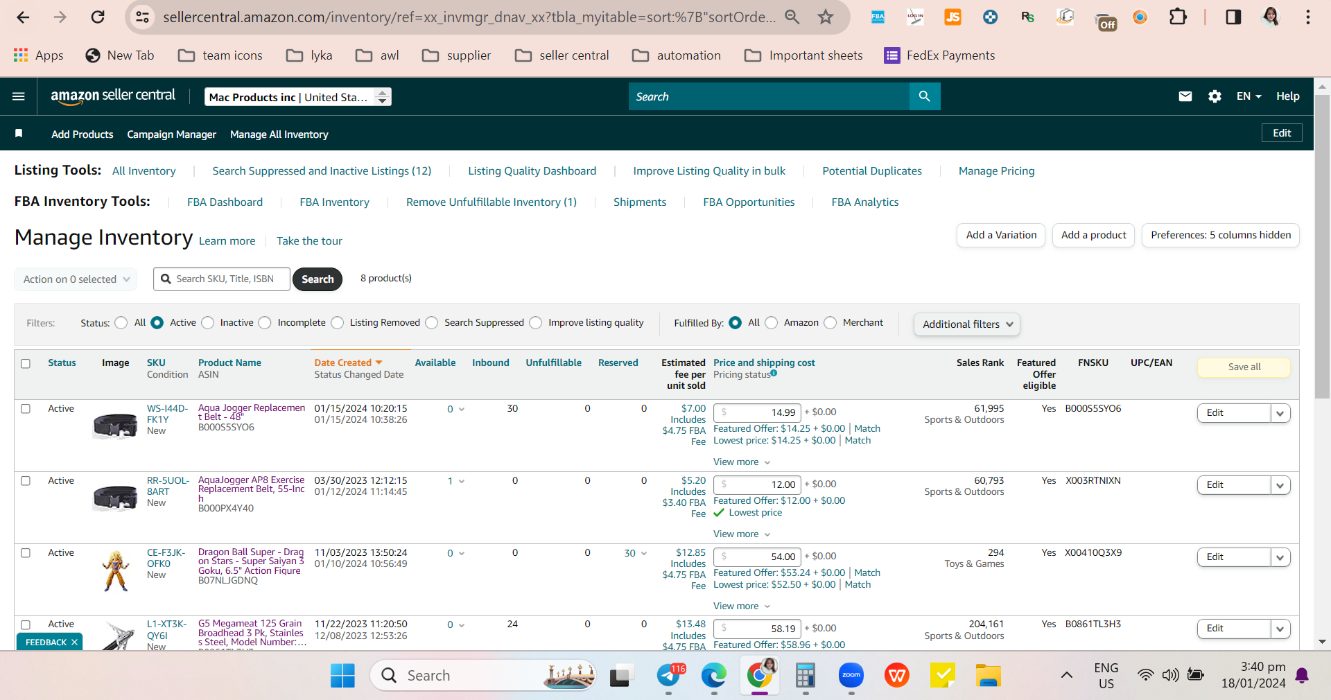1331x700 pixels.
Task: Open File Explorer from the taskbar
Action: click(x=989, y=675)
